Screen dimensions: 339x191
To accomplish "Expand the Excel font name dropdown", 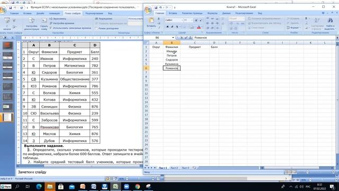I will [182, 20].
